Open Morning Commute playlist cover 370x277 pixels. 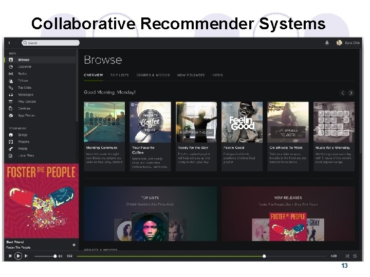(104, 122)
